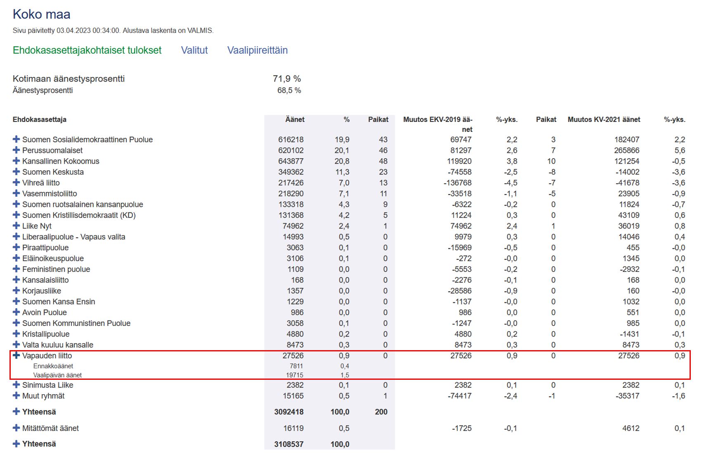Expand Suomen Sosialidemokraattinen Puolue row with plus icon
The image size is (704, 456).
click(16, 139)
